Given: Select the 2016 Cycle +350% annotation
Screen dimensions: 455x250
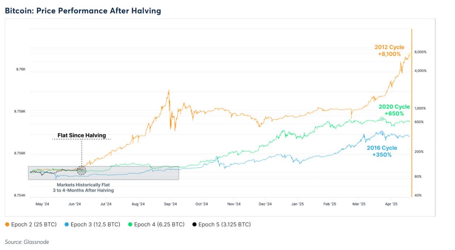Looking at the screenshot, I should coord(382,151).
